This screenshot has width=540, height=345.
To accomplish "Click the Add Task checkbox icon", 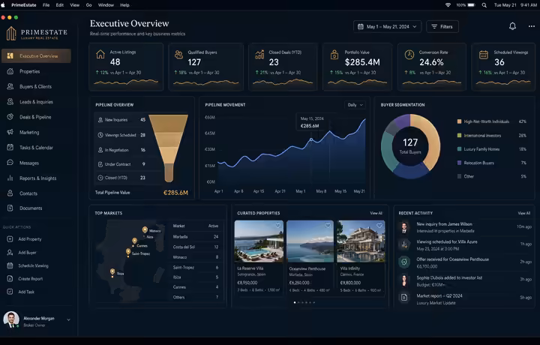I will (10, 292).
